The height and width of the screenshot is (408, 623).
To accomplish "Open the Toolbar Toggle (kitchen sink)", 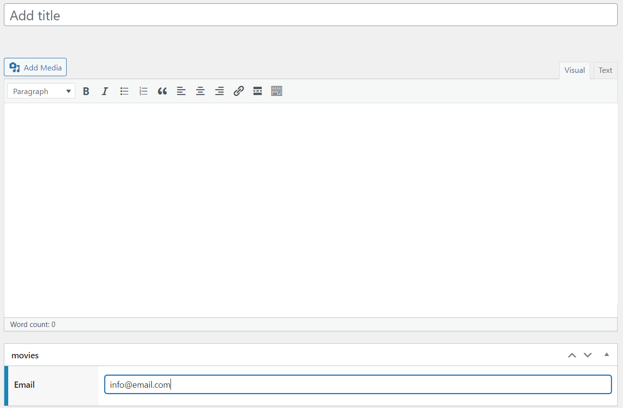I will click(x=276, y=91).
